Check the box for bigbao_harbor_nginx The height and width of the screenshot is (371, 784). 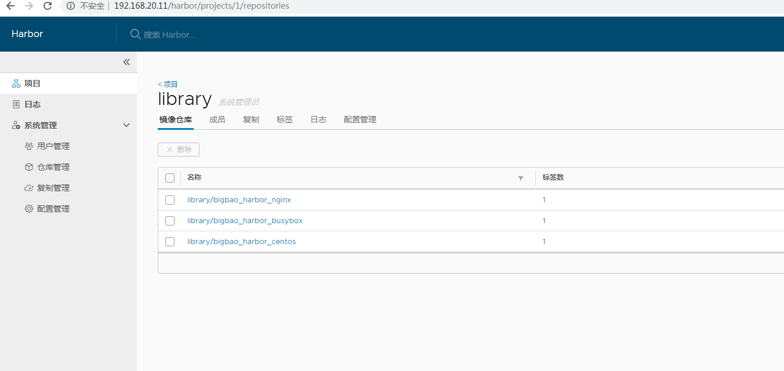coord(170,200)
